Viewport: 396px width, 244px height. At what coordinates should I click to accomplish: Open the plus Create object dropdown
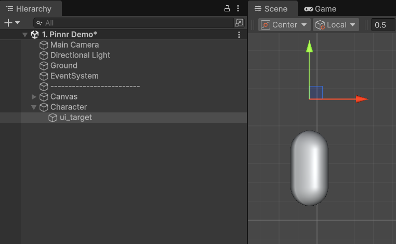point(11,23)
